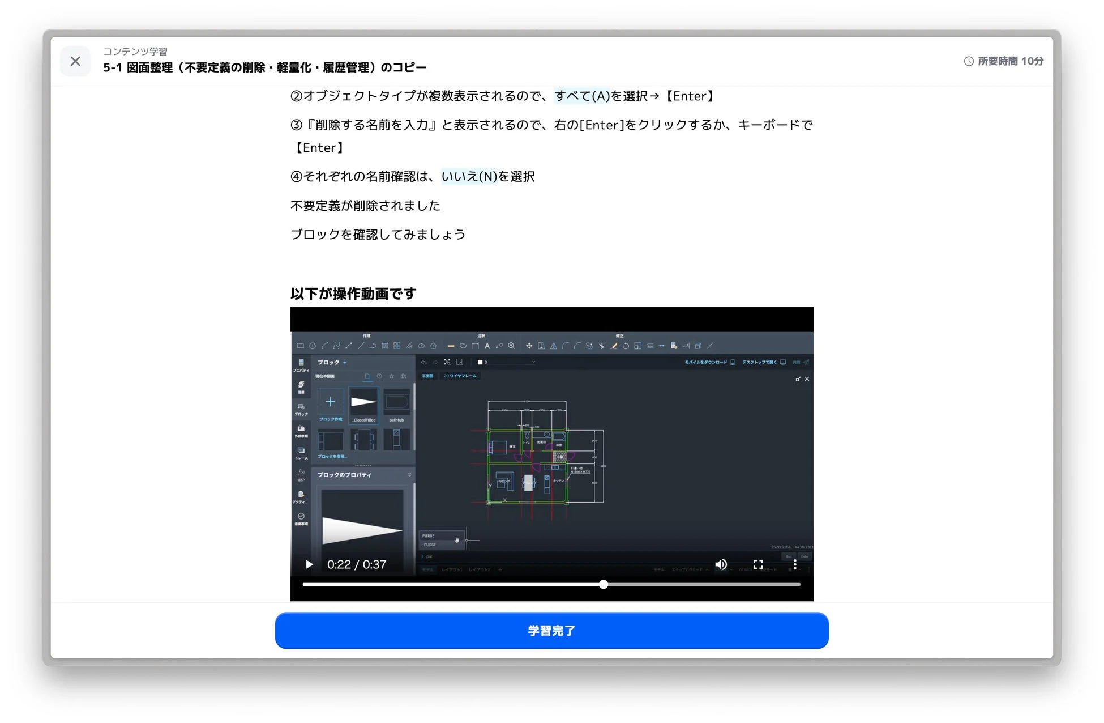The width and height of the screenshot is (1104, 723).
Task: Play the operation video
Action: click(309, 564)
